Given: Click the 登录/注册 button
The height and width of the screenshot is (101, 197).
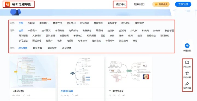Looking at the screenshot, I should click(x=183, y=4).
